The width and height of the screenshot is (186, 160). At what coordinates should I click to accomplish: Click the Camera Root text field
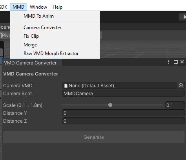(124, 94)
